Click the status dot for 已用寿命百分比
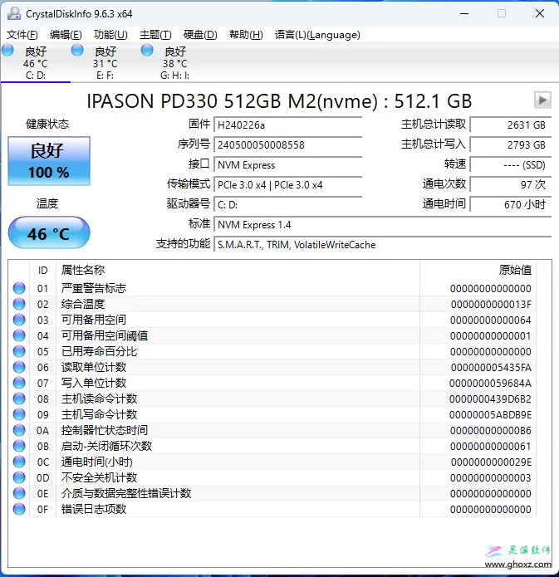This screenshot has height=577, width=559. pyautogui.click(x=19, y=351)
